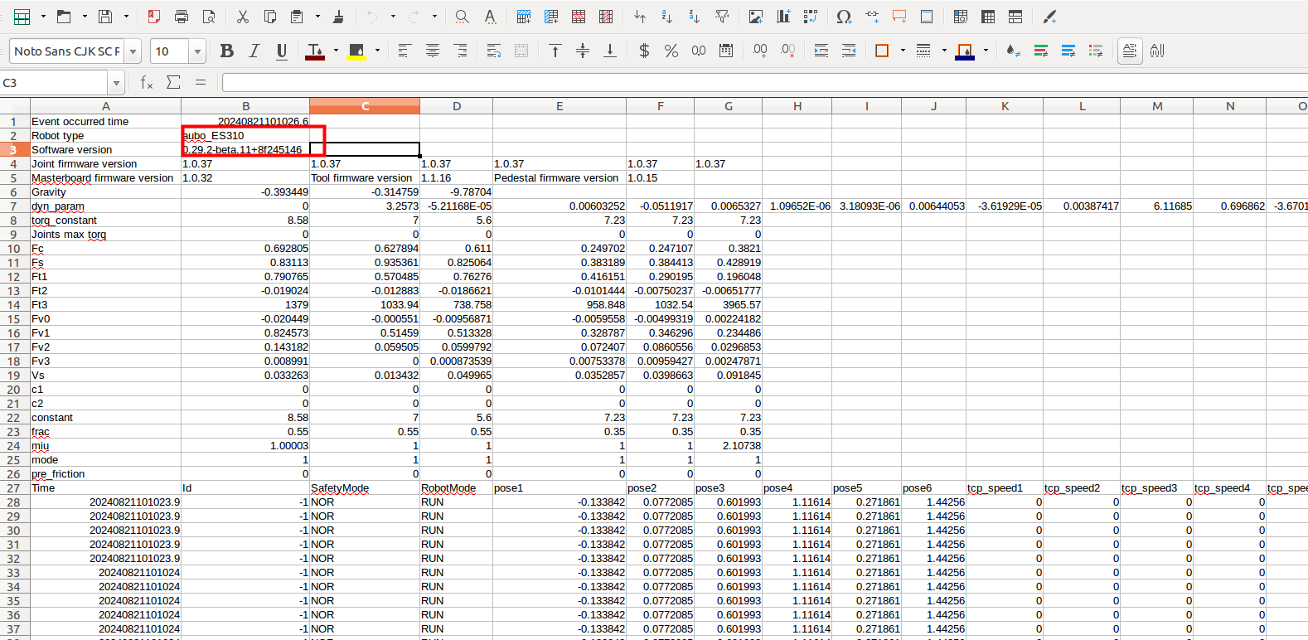Toggle split window view
The image size is (1308, 640).
click(1015, 17)
